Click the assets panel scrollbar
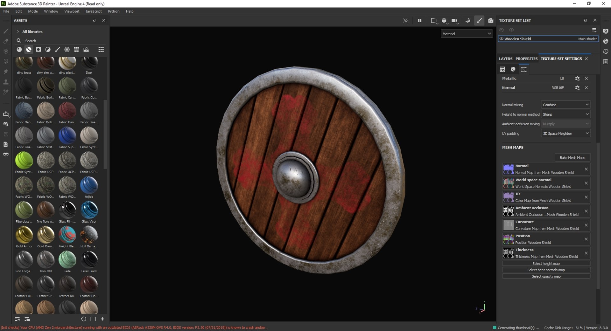The height and width of the screenshot is (331, 611). [105, 134]
